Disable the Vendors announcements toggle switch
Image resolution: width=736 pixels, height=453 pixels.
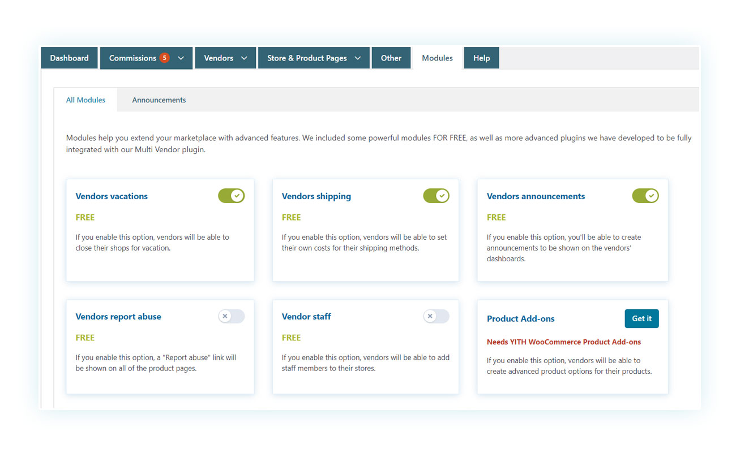coord(645,196)
